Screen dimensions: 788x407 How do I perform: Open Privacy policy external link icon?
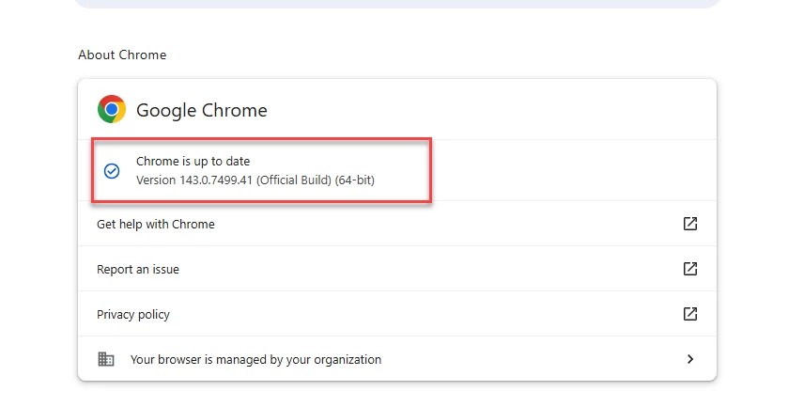tap(690, 314)
